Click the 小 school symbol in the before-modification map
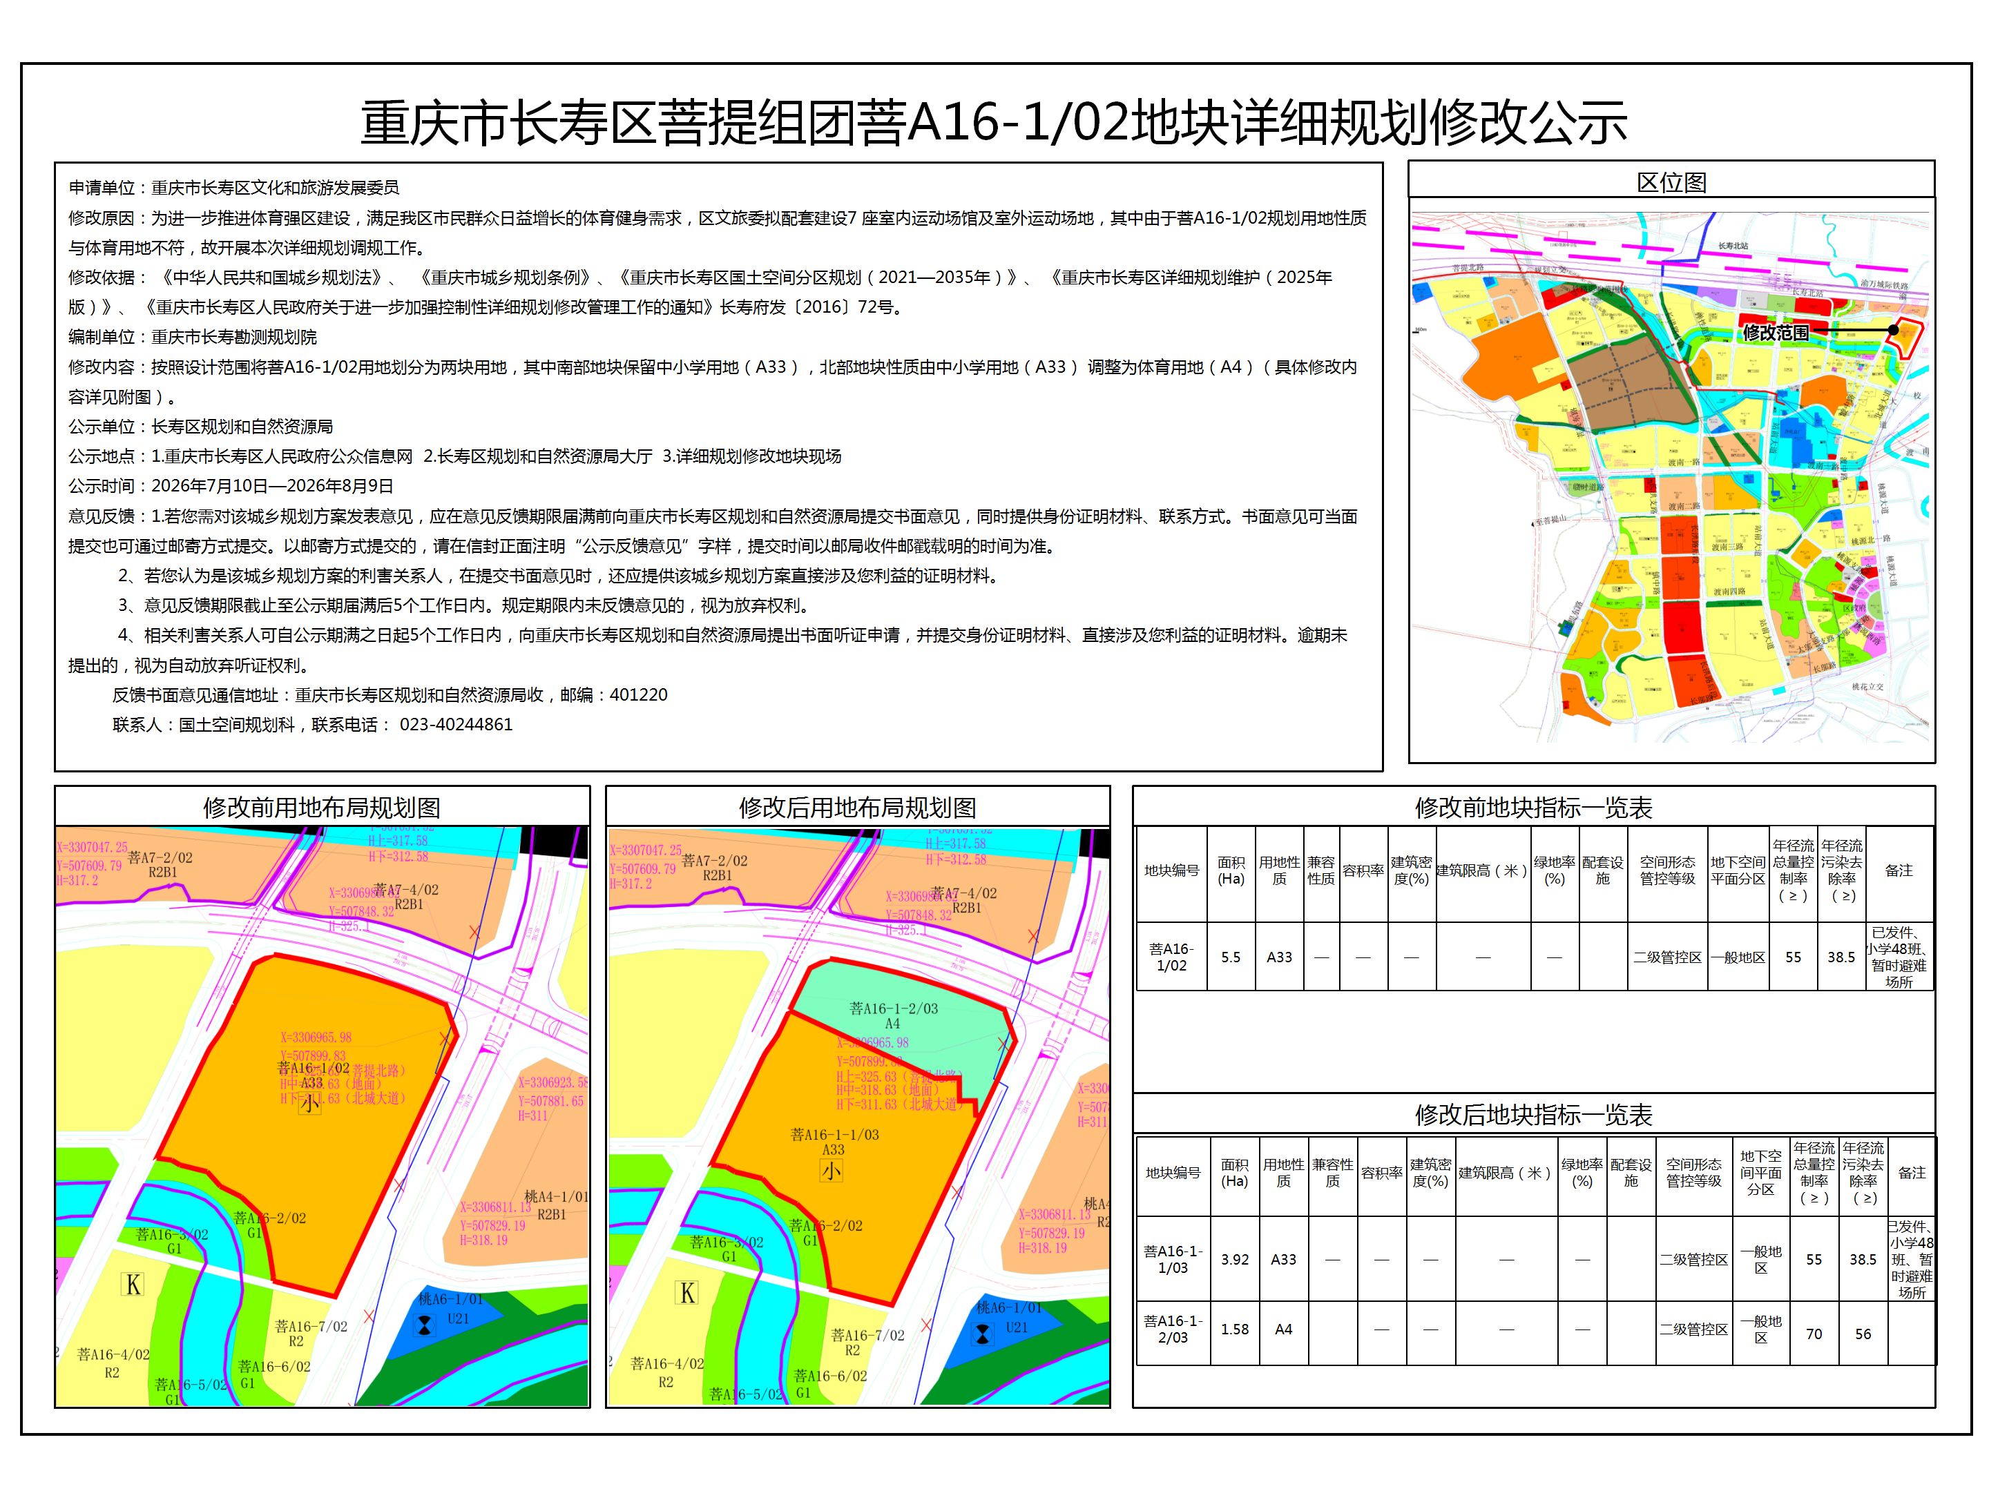The width and height of the screenshot is (1989, 1491). coord(309,1103)
